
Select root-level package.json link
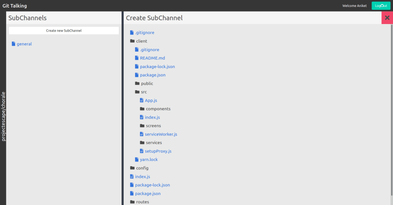click(x=148, y=193)
